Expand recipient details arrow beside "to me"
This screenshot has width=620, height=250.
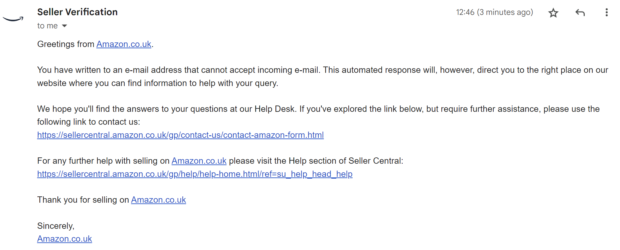pyautogui.click(x=65, y=26)
